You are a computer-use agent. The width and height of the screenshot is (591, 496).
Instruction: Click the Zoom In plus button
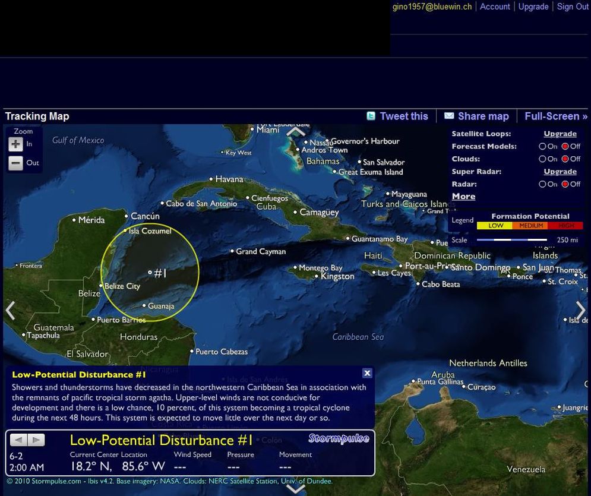15,144
